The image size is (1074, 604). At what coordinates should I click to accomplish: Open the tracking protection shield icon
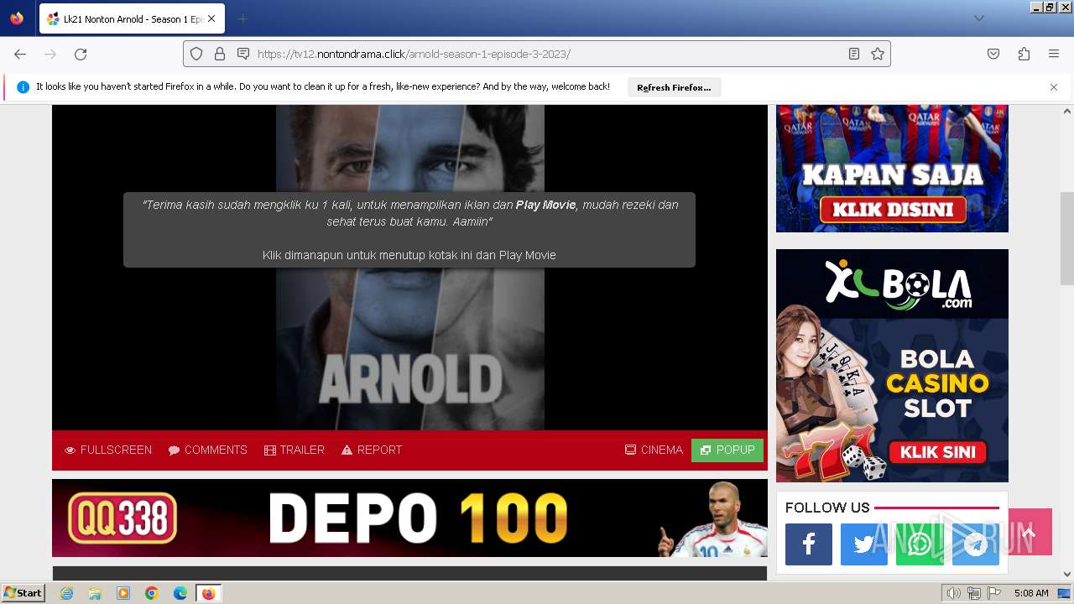[x=196, y=54]
